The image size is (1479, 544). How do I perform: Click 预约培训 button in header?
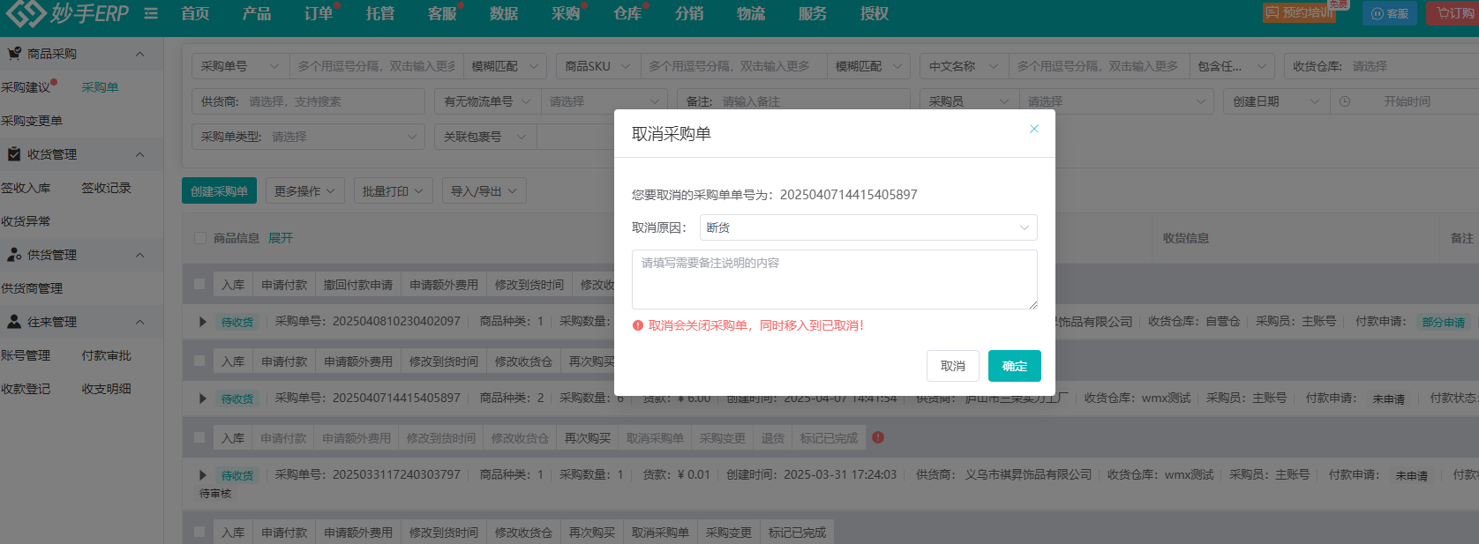(x=1298, y=13)
